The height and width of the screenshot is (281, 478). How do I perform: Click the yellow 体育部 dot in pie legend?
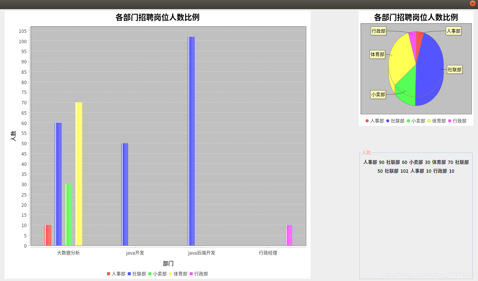coord(429,121)
